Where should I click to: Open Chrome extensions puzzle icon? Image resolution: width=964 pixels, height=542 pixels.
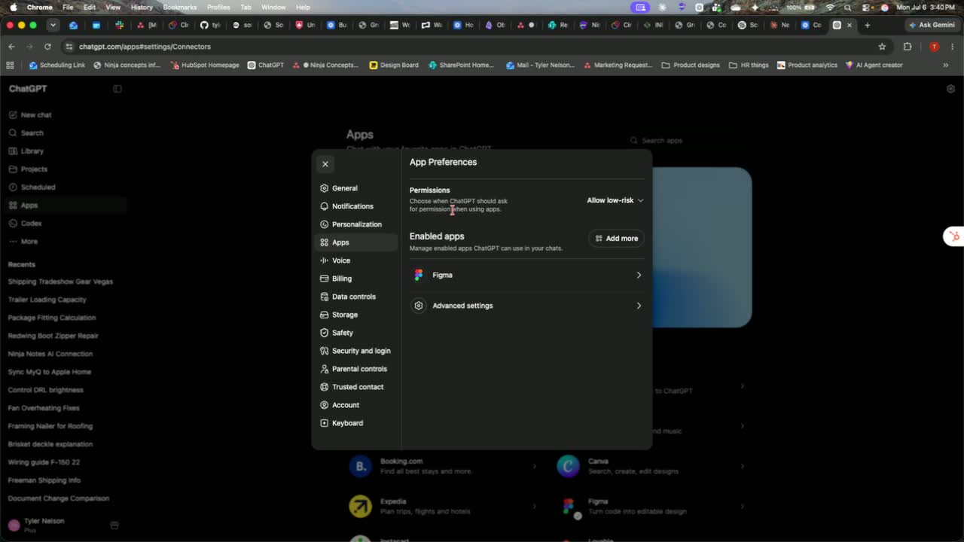(x=908, y=47)
